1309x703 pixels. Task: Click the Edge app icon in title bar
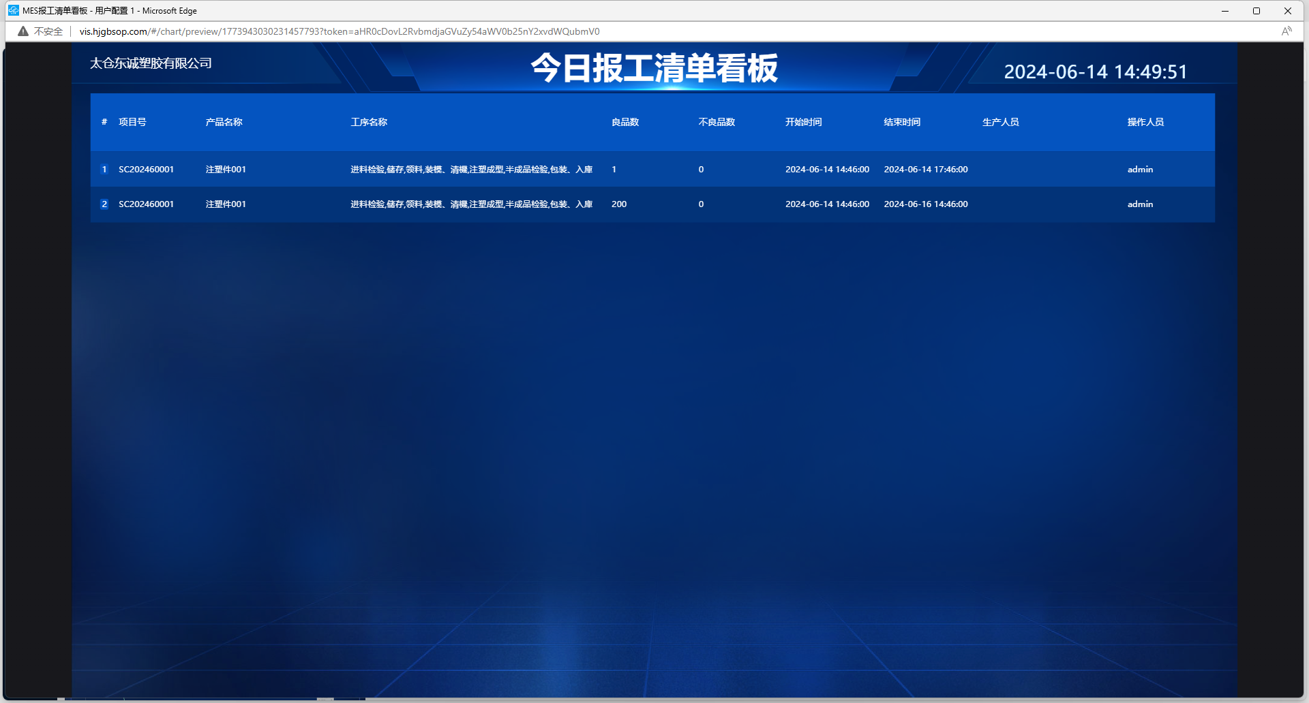point(13,10)
